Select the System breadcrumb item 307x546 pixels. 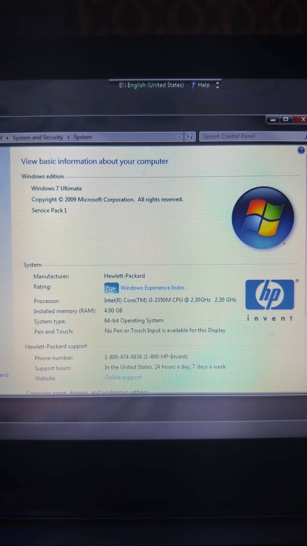[83, 137]
